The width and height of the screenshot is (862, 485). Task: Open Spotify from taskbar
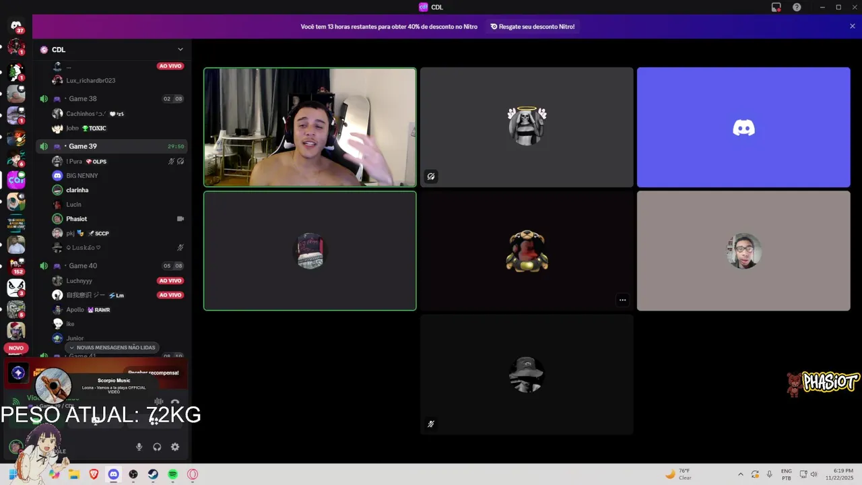pos(172,474)
